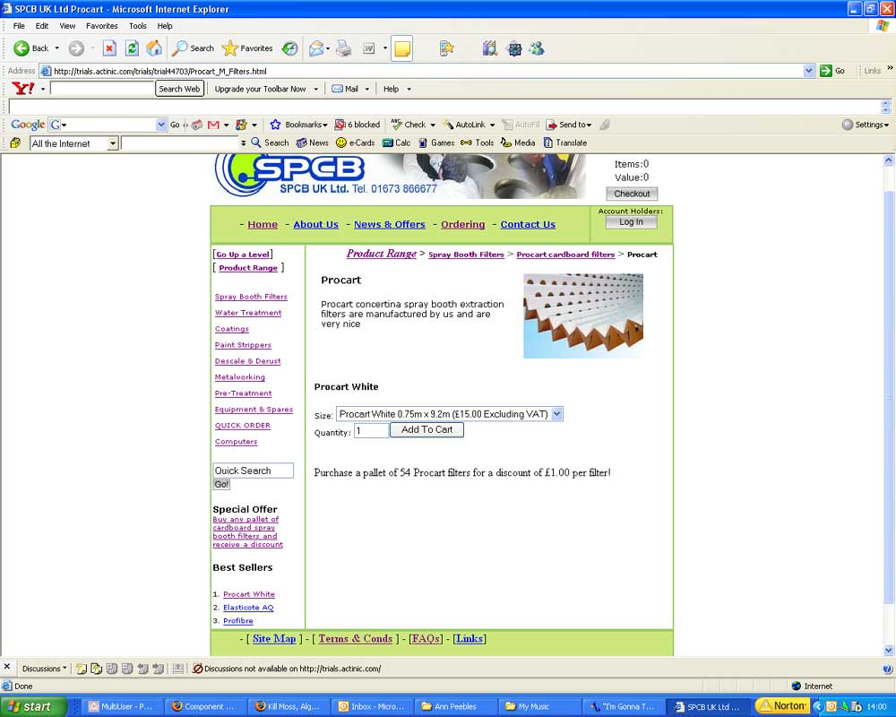Click the Procart filter product image
The image size is (896, 717).
pos(583,315)
